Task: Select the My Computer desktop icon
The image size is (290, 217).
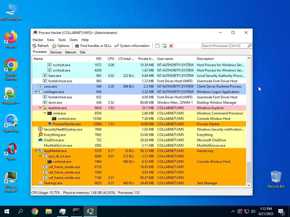Action: 11,12
